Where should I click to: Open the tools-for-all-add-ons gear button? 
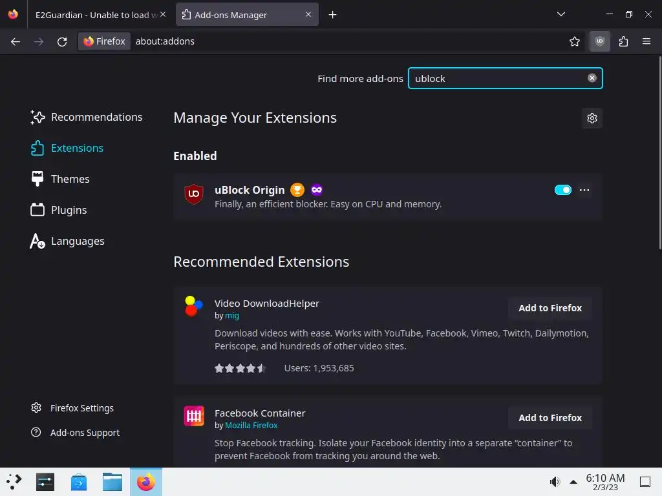pos(592,118)
